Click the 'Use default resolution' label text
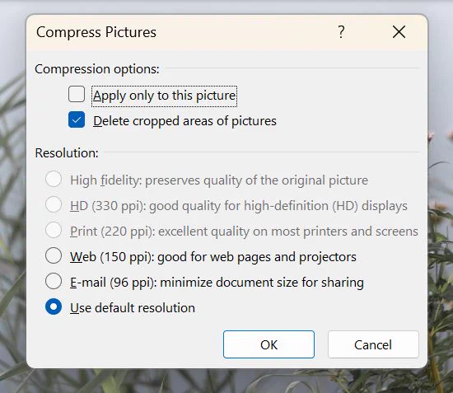Screen dimensions: 453x393 coord(133,308)
